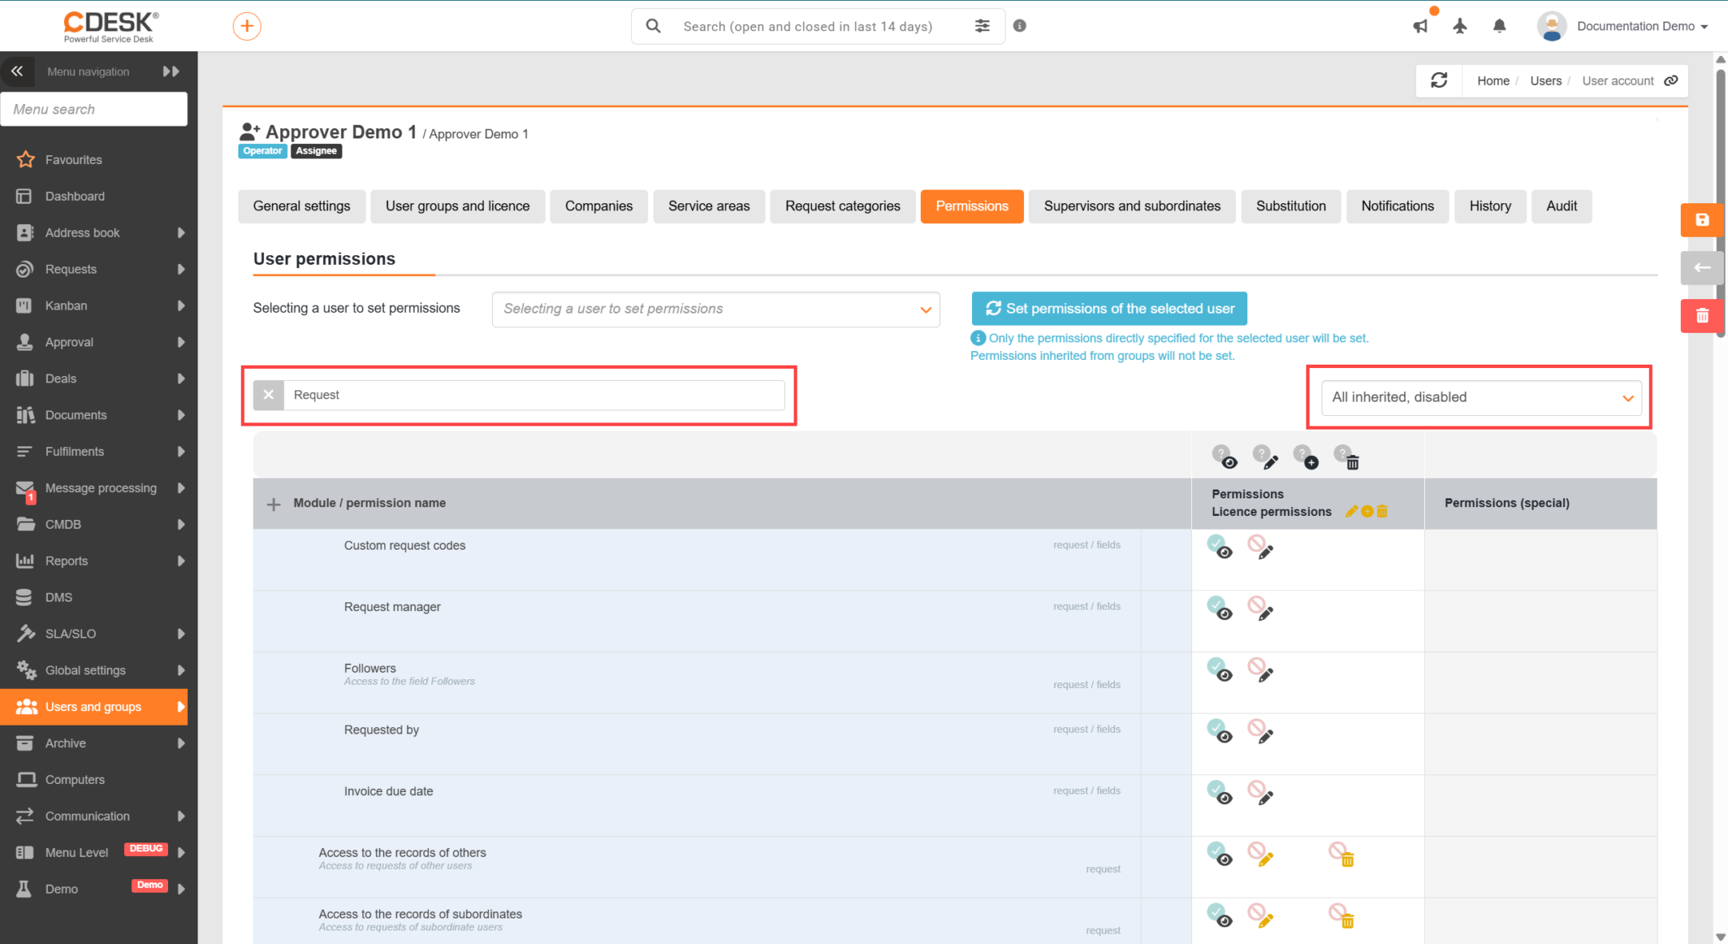The width and height of the screenshot is (1728, 944).
Task: Open search filter settings icon
Action: pos(982,26)
